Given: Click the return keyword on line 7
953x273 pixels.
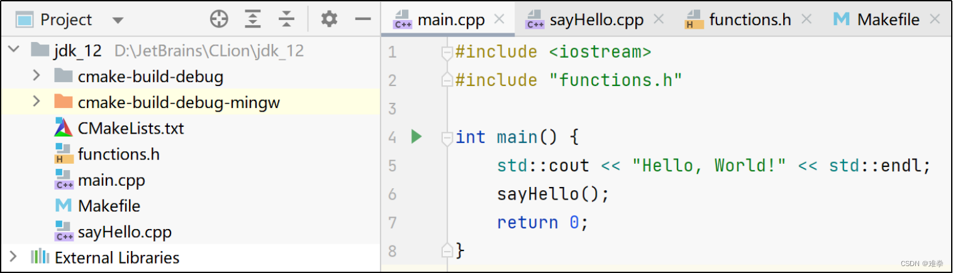Looking at the screenshot, I should pos(528,223).
